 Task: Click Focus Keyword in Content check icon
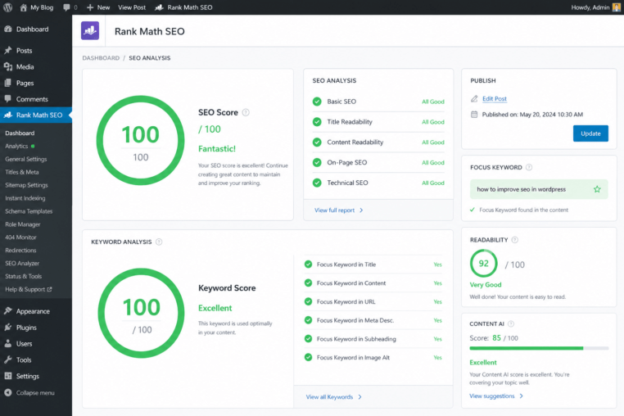[x=308, y=283]
